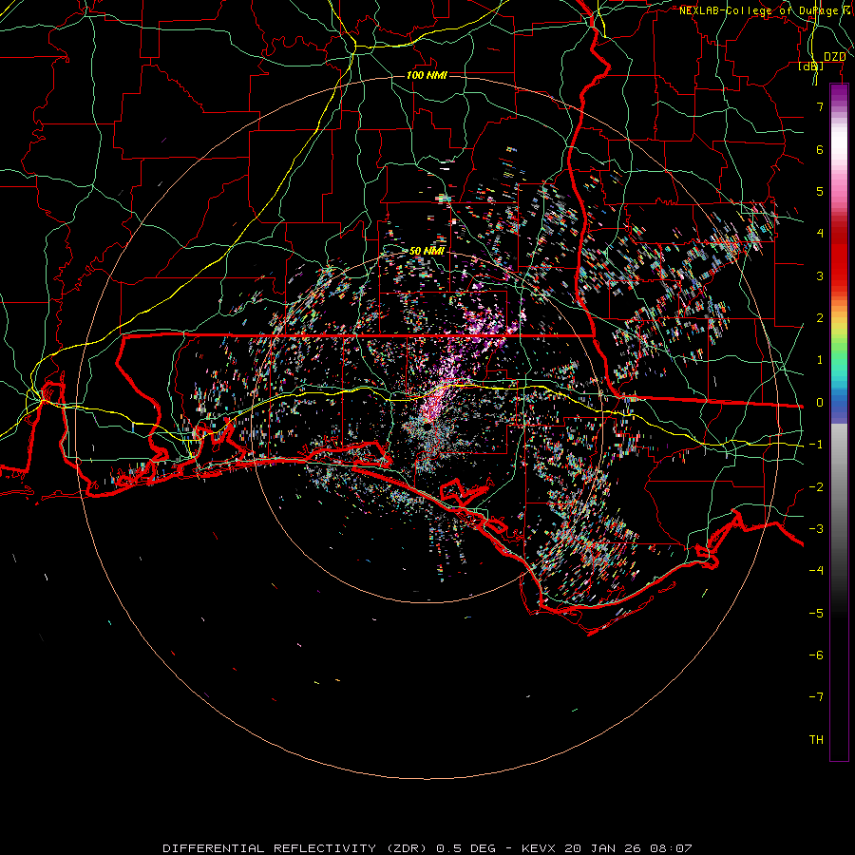Screen dimensions: 855x855
Task: Click the "KEVX 20 JAN 26 08:07" timestamp text
Action: 606,848
